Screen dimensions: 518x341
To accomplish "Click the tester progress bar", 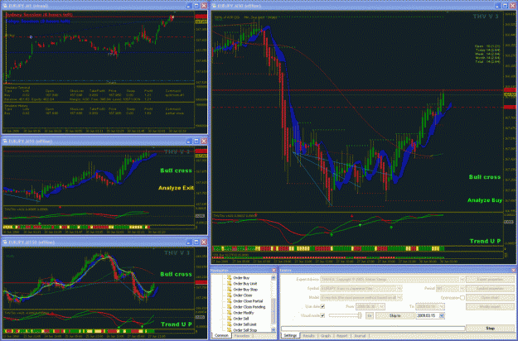I will (372, 329).
